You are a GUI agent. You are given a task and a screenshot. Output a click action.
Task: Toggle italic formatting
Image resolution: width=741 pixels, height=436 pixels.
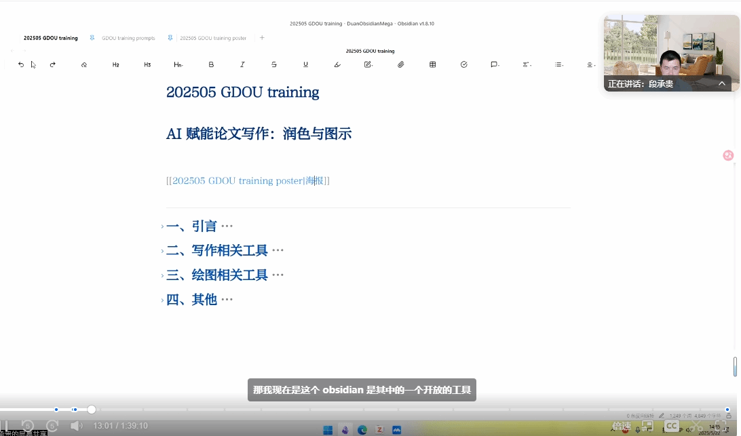(x=242, y=64)
